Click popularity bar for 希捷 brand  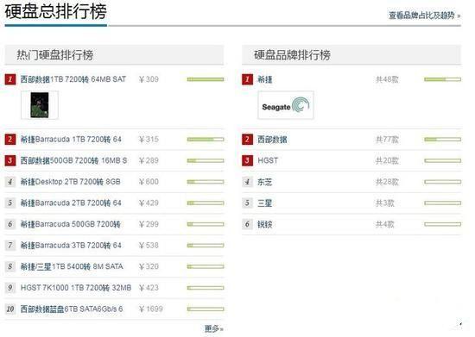pyautogui.click(x=442, y=79)
